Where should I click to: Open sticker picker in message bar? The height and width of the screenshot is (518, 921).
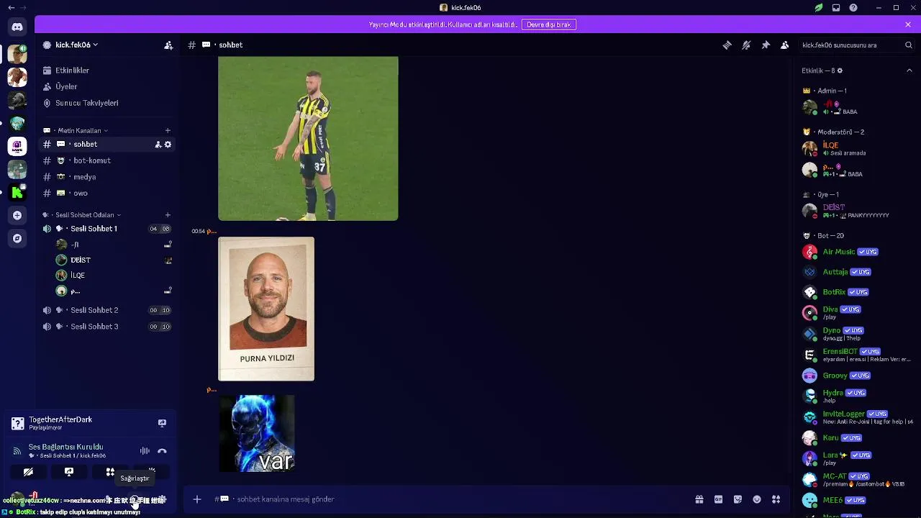pos(738,499)
